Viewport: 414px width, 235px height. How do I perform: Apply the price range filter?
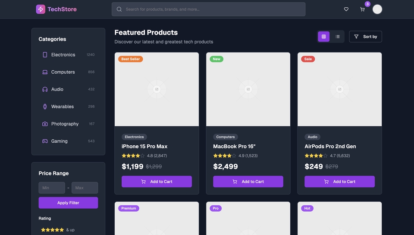(x=69, y=203)
